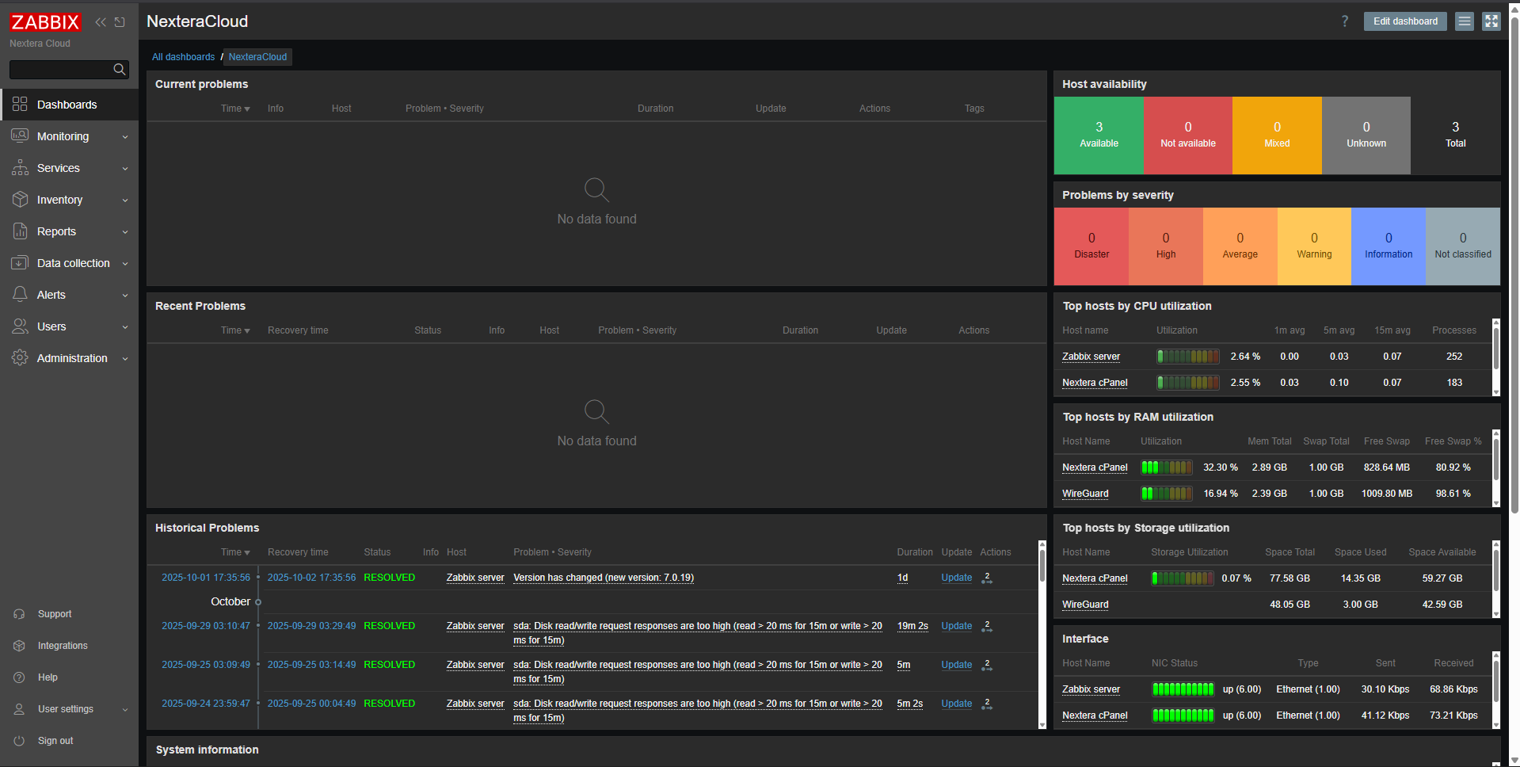The image size is (1520, 767).
Task: Open actions icon for Version changed problem
Action: coord(987,578)
